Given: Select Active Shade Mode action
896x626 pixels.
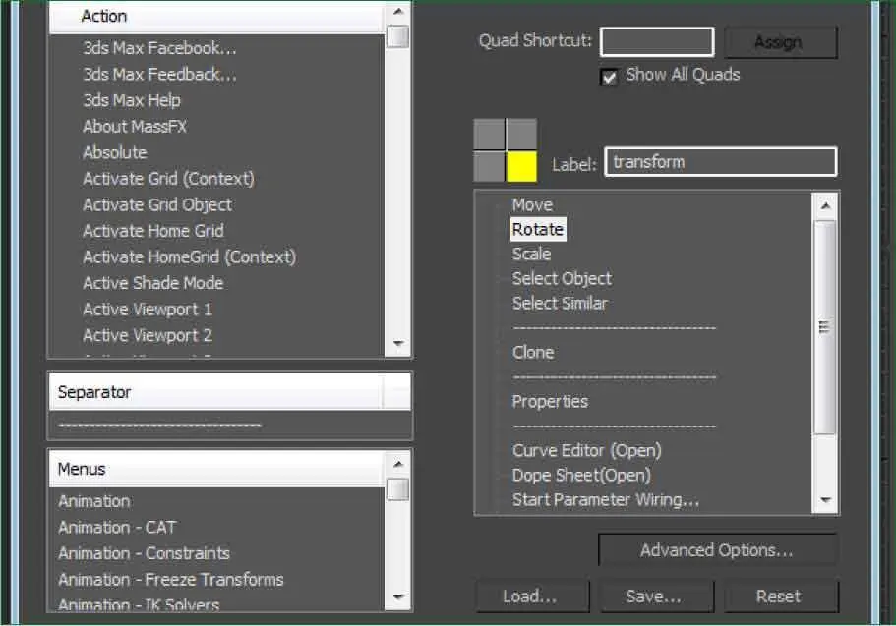Looking at the screenshot, I should click(x=153, y=283).
